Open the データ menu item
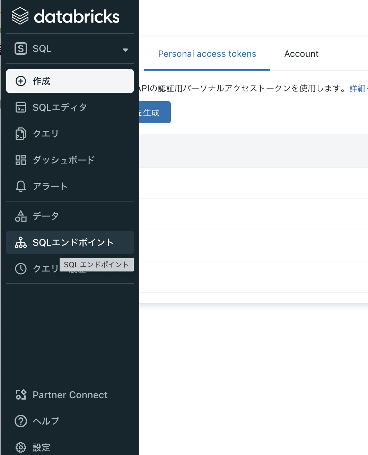 point(70,216)
